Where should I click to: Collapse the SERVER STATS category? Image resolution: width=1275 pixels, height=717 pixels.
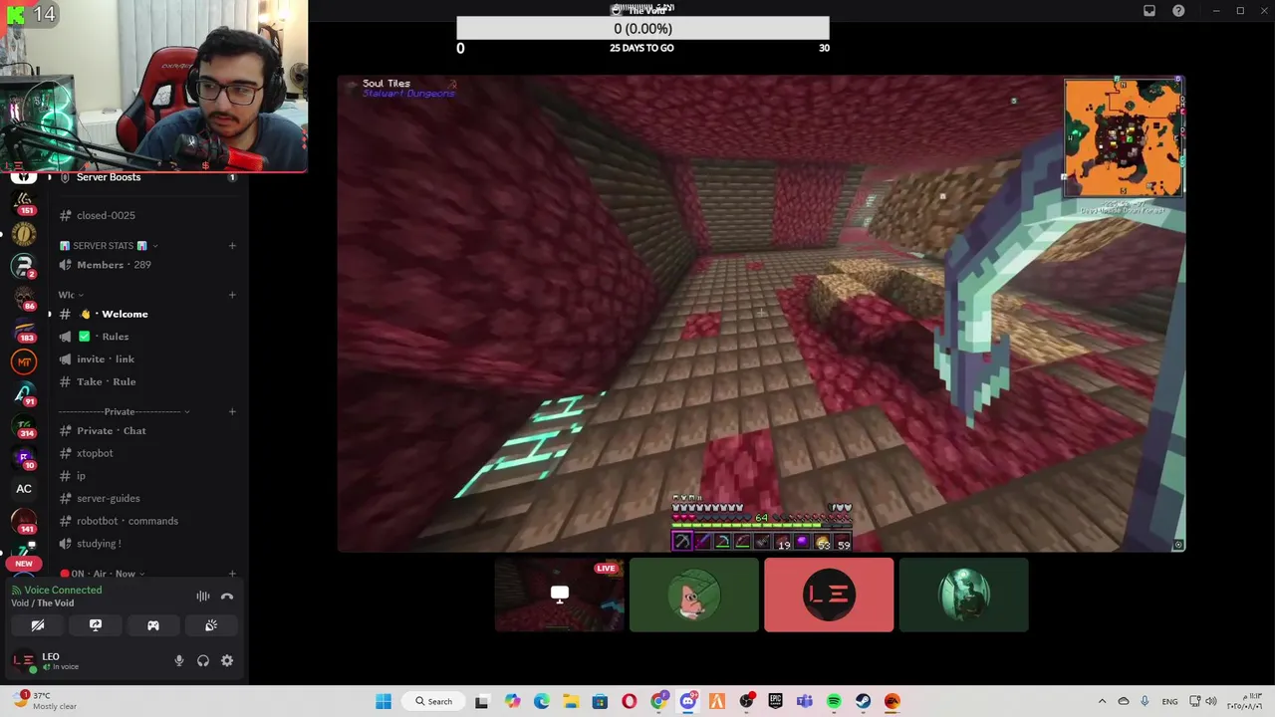click(x=109, y=246)
